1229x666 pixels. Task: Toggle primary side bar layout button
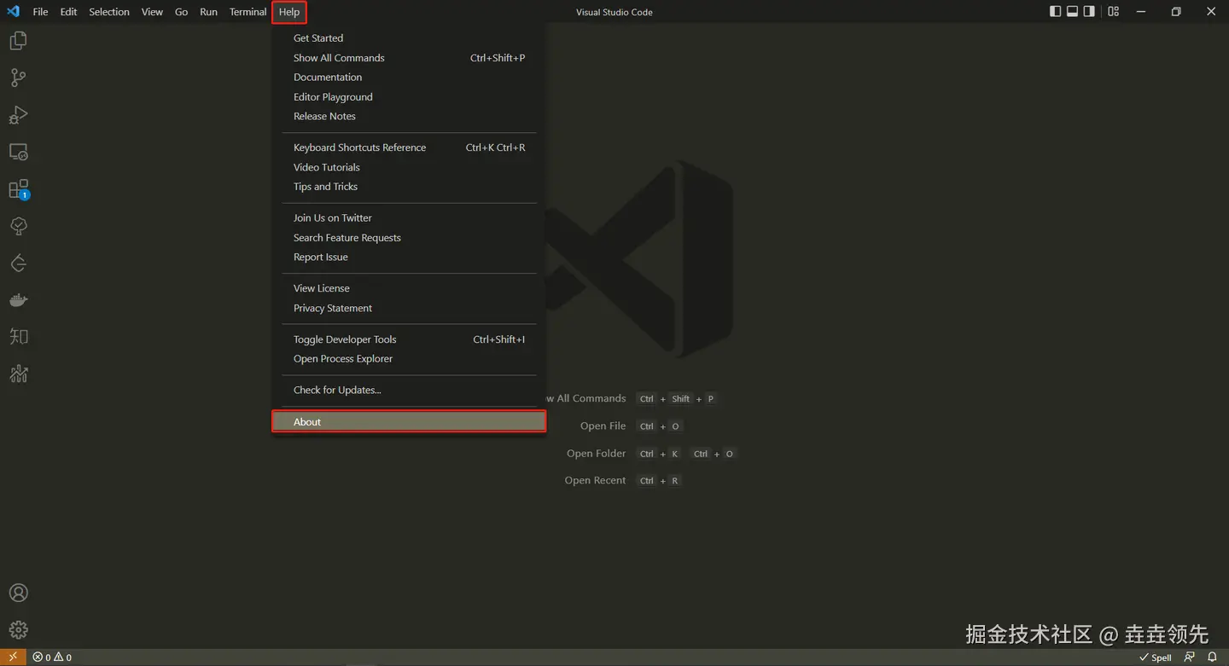coord(1056,12)
